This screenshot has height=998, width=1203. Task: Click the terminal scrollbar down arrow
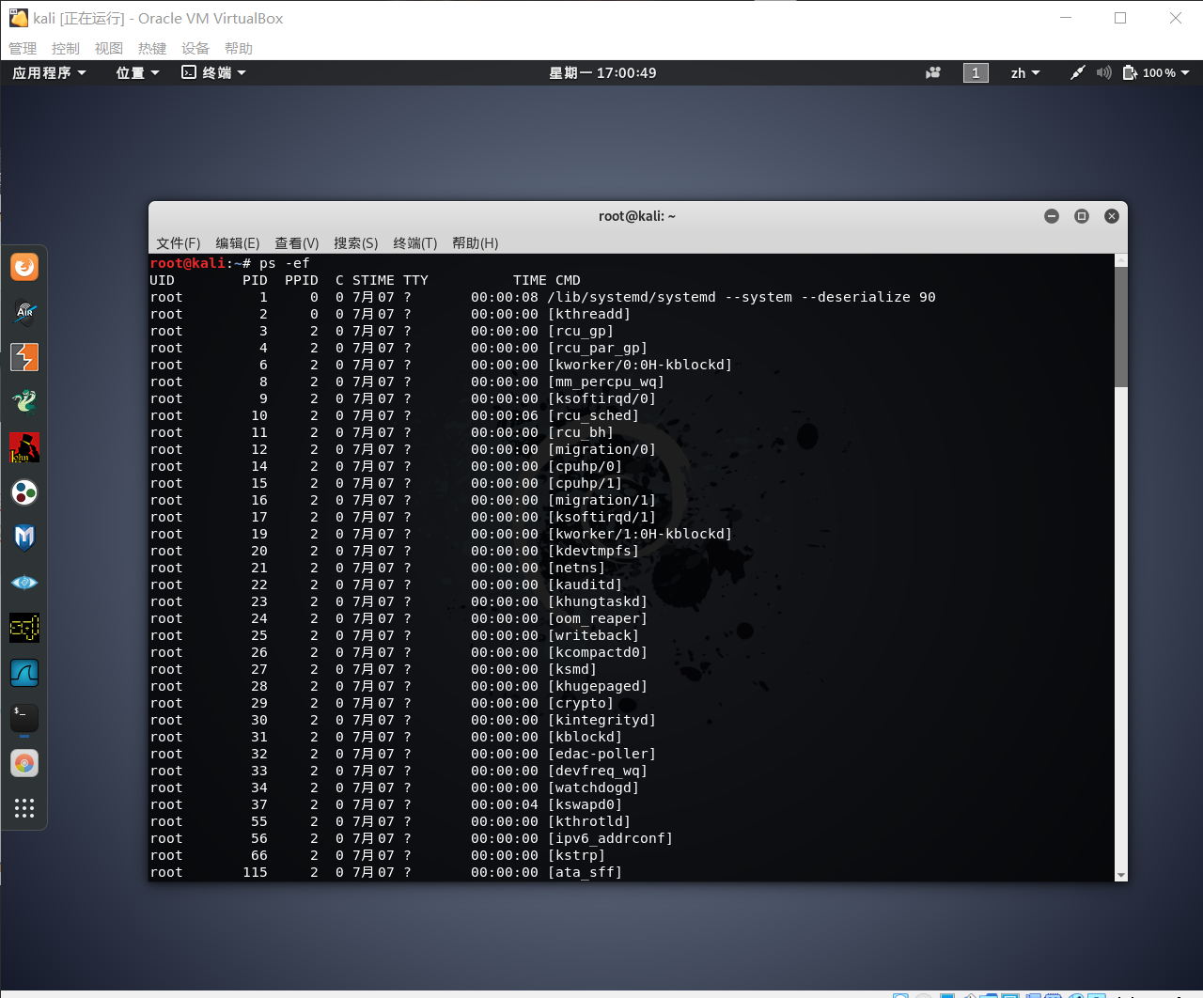(x=1120, y=875)
